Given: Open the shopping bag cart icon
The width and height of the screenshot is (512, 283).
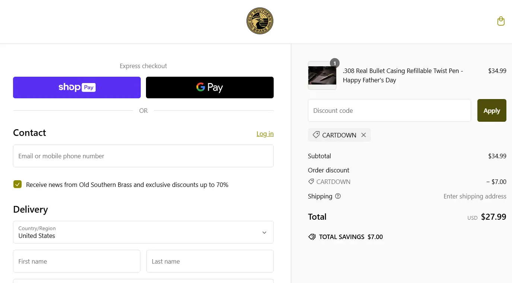Looking at the screenshot, I should 501,21.
